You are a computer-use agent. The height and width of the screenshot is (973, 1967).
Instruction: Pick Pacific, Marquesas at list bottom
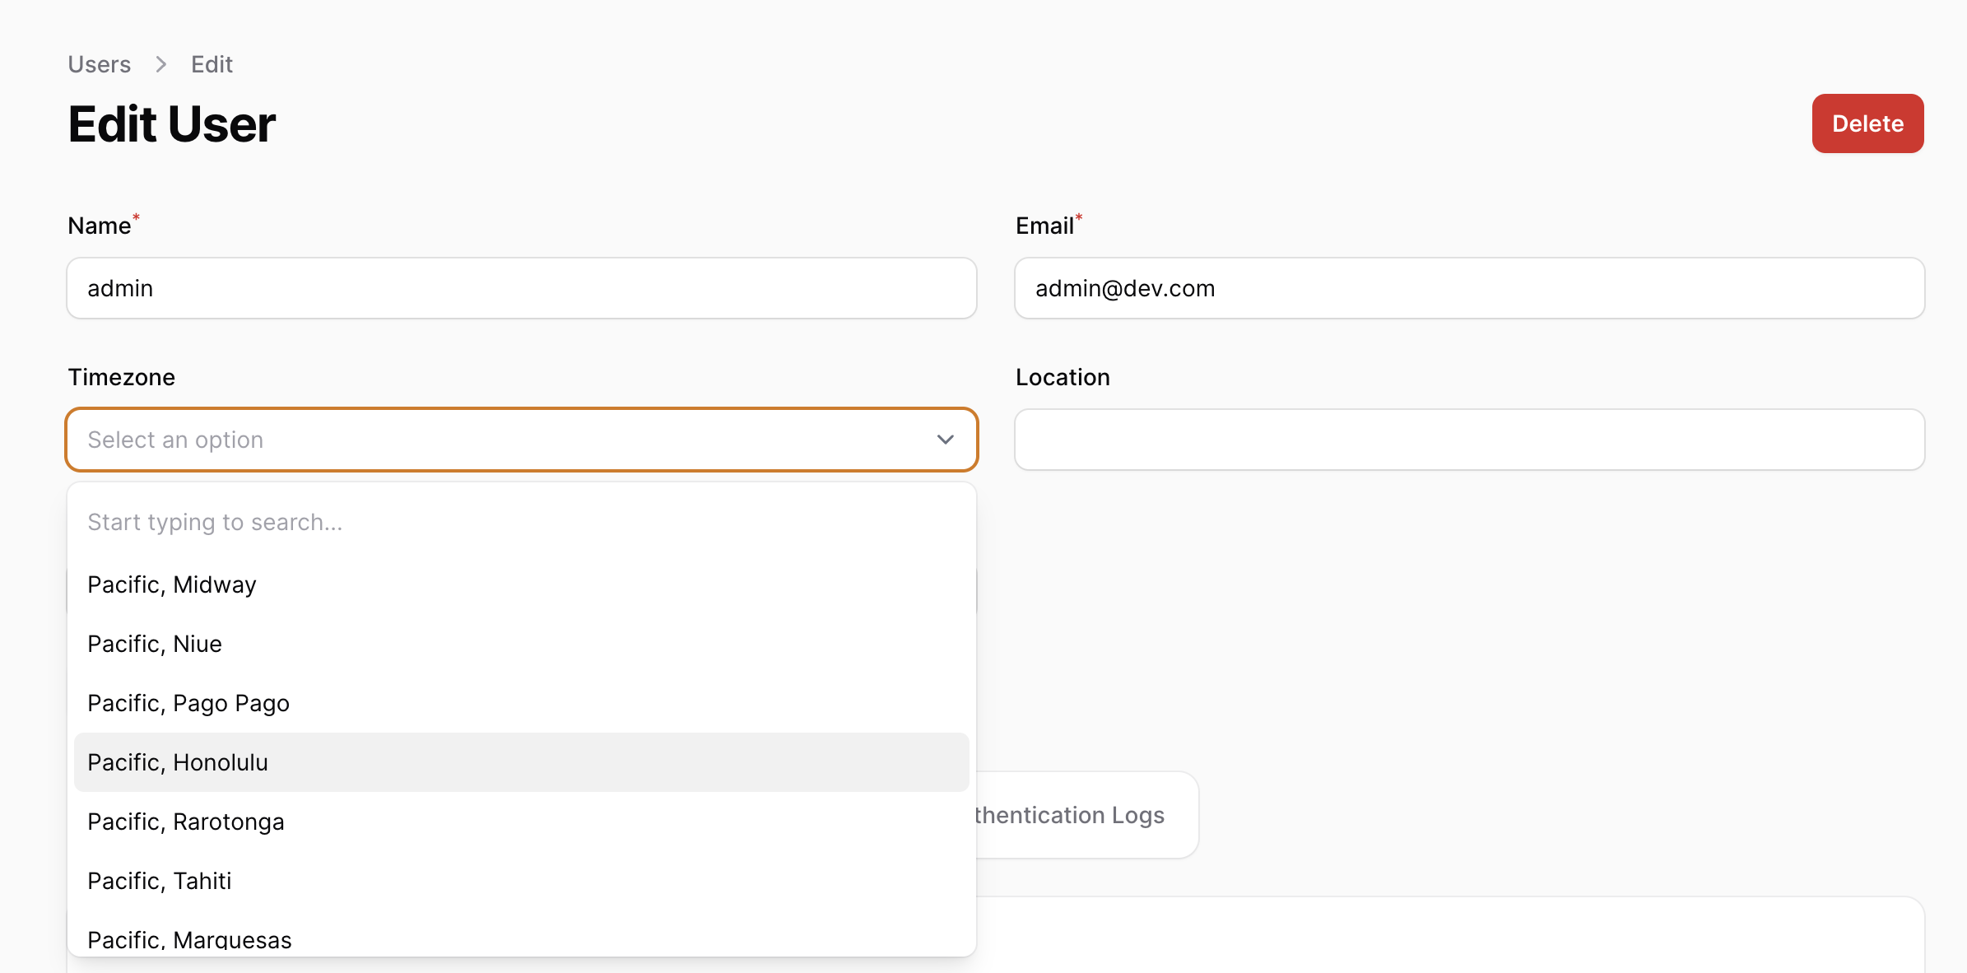tap(190, 939)
